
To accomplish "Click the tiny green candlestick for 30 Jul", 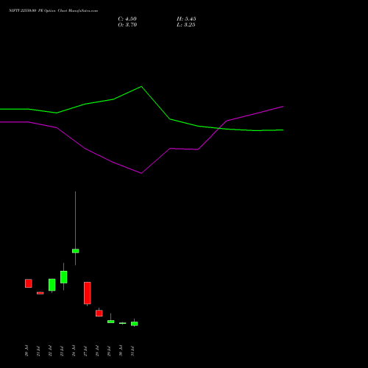I will tap(123, 323).
